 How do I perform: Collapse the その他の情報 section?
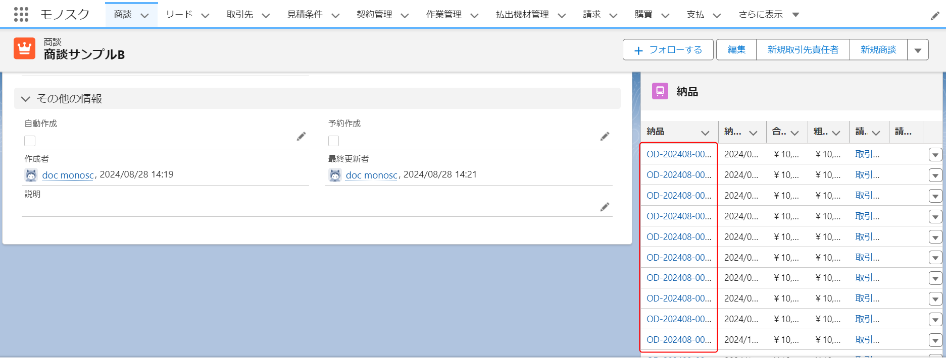pyautogui.click(x=26, y=99)
